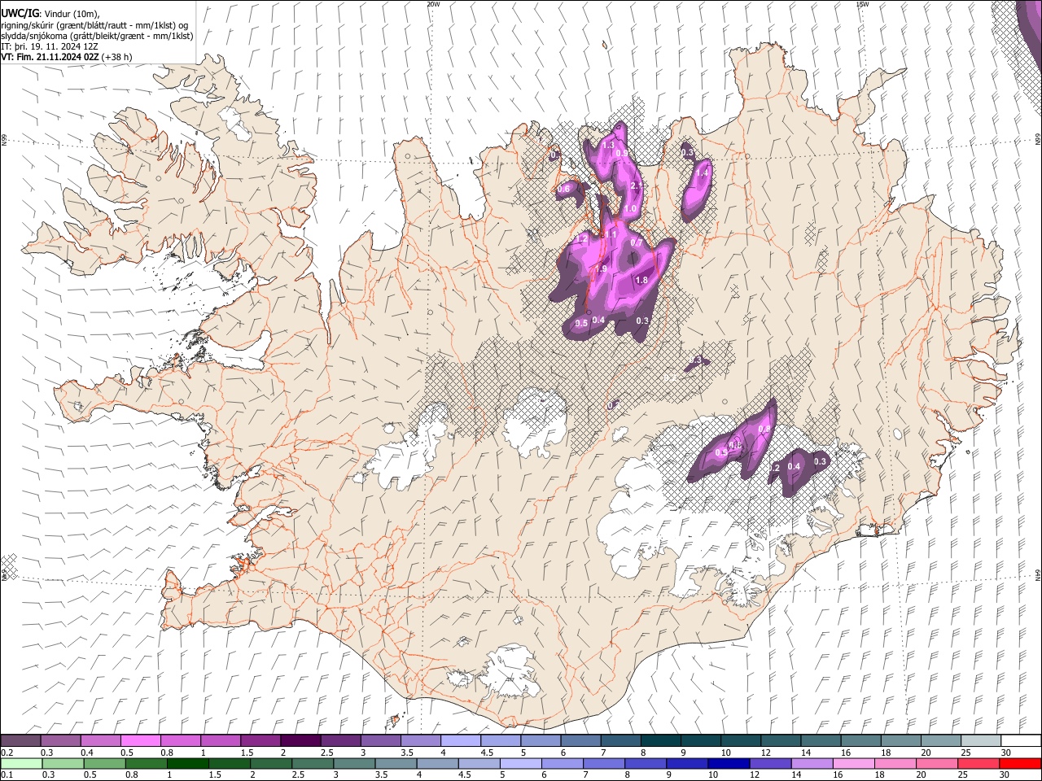Image resolution: width=1042 pixels, height=781 pixels.
Task: Click the 0.6 snowfall value on the map
Action: coord(563,189)
